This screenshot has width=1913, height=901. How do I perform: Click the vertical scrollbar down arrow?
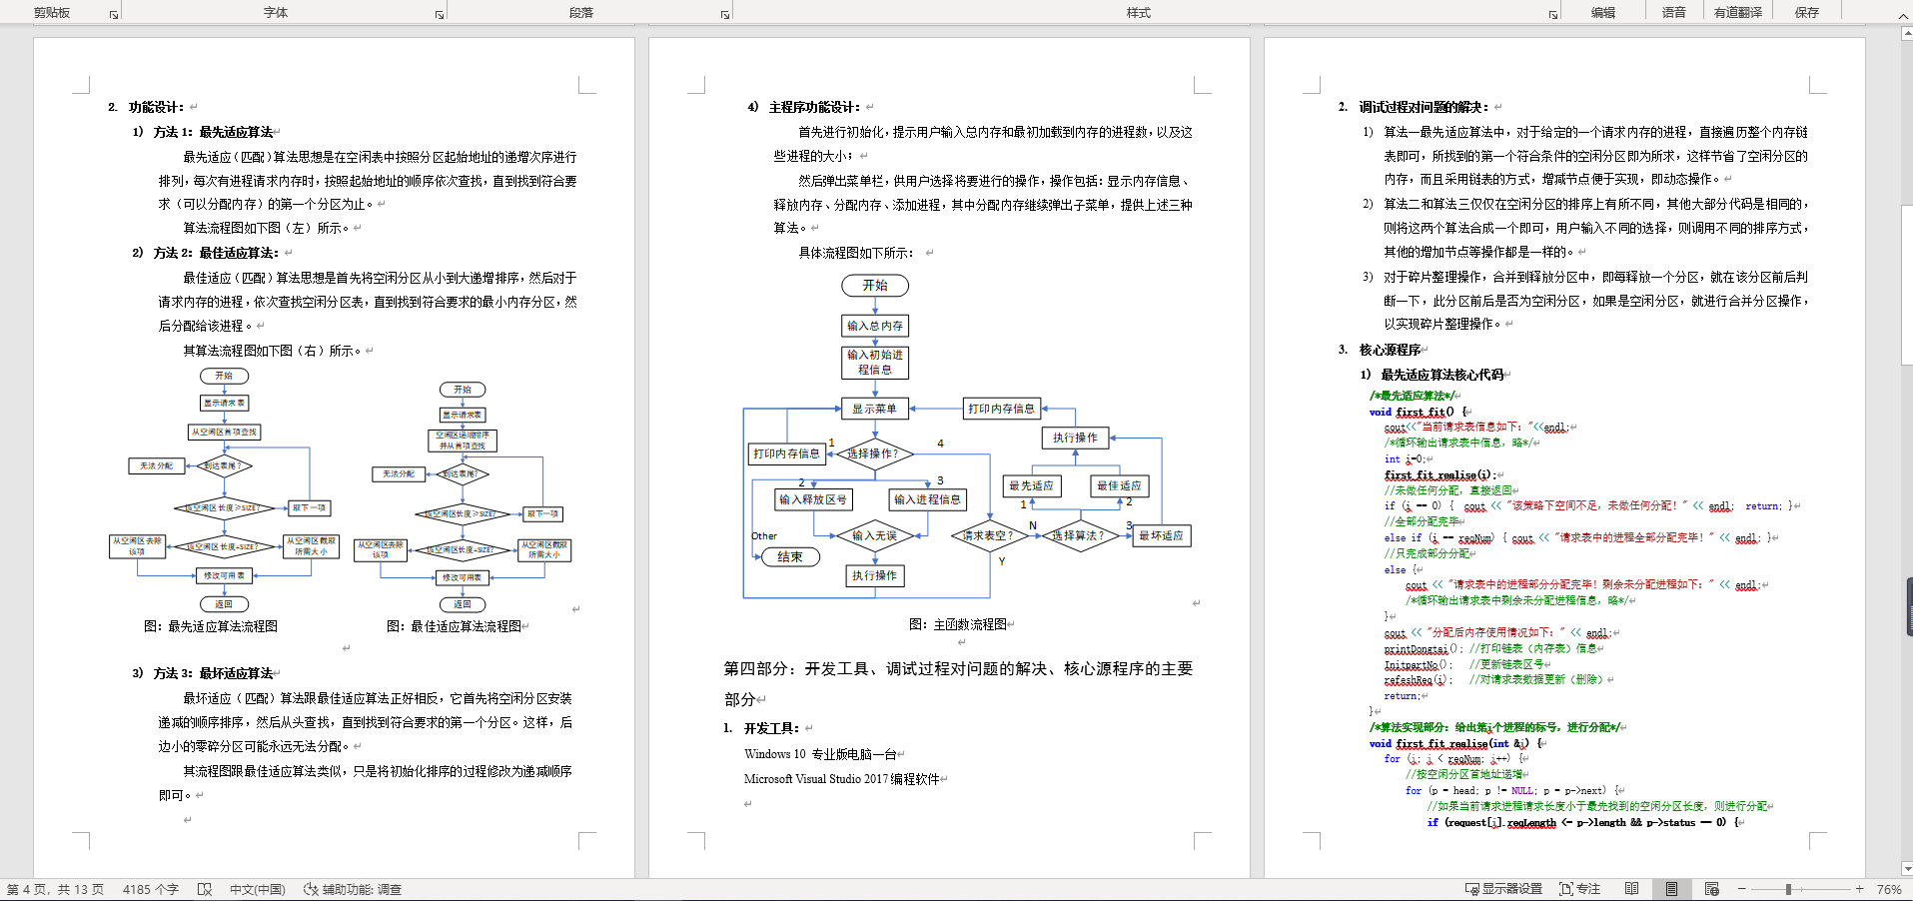coord(1906,870)
